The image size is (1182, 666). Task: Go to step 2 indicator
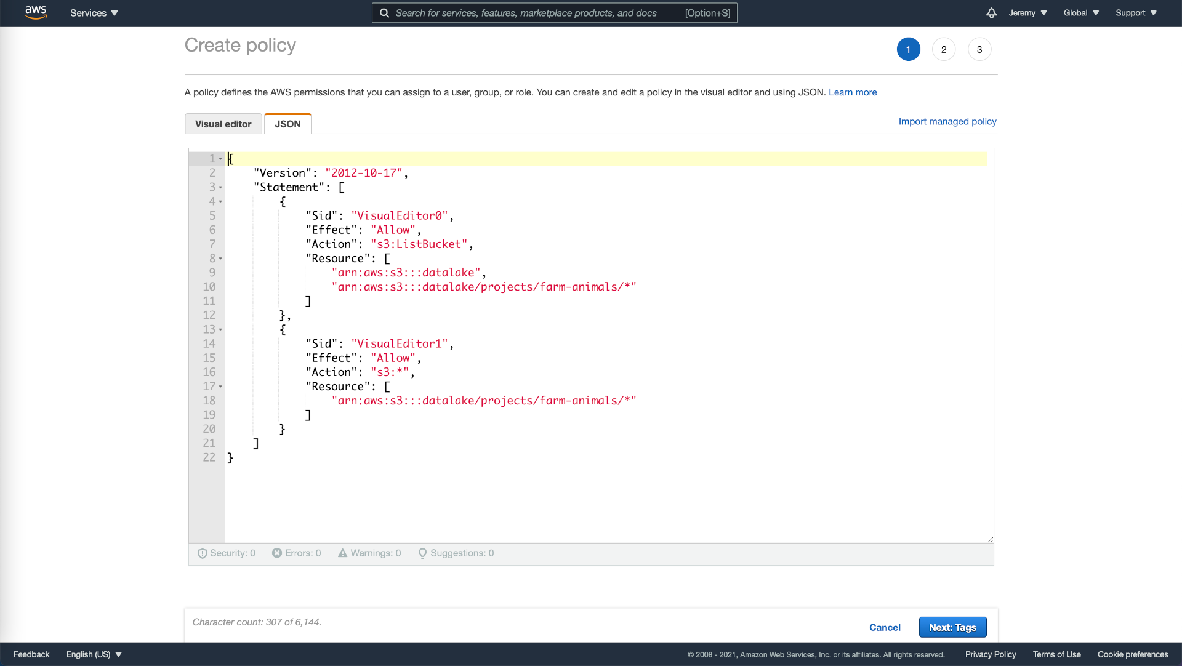pos(944,49)
